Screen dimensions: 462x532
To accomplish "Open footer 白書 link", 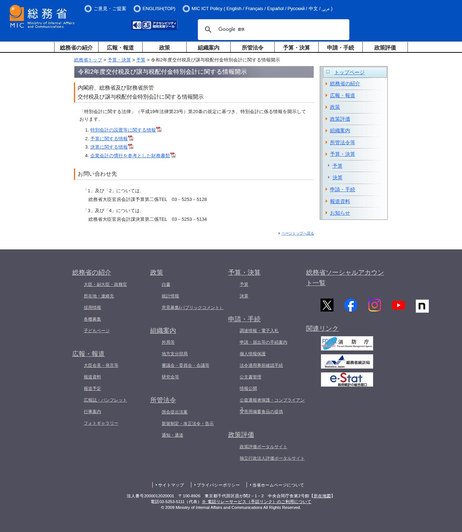I will (x=166, y=285).
